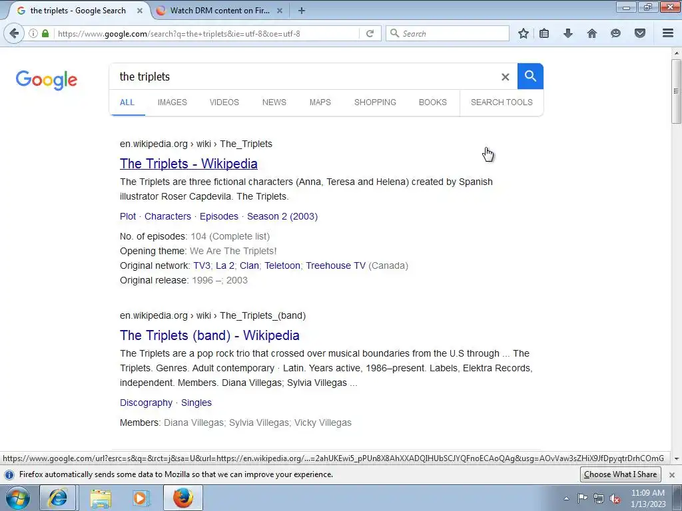Image resolution: width=682 pixels, height=511 pixels.
Task: Open the Downloads arrow icon
Action: [567, 33]
